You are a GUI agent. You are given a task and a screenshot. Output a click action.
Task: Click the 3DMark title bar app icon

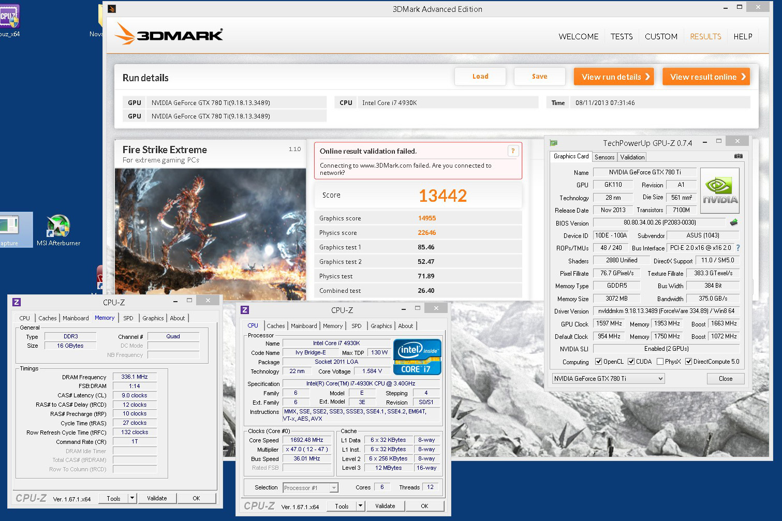pyautogui.click(x=112, y=9)
